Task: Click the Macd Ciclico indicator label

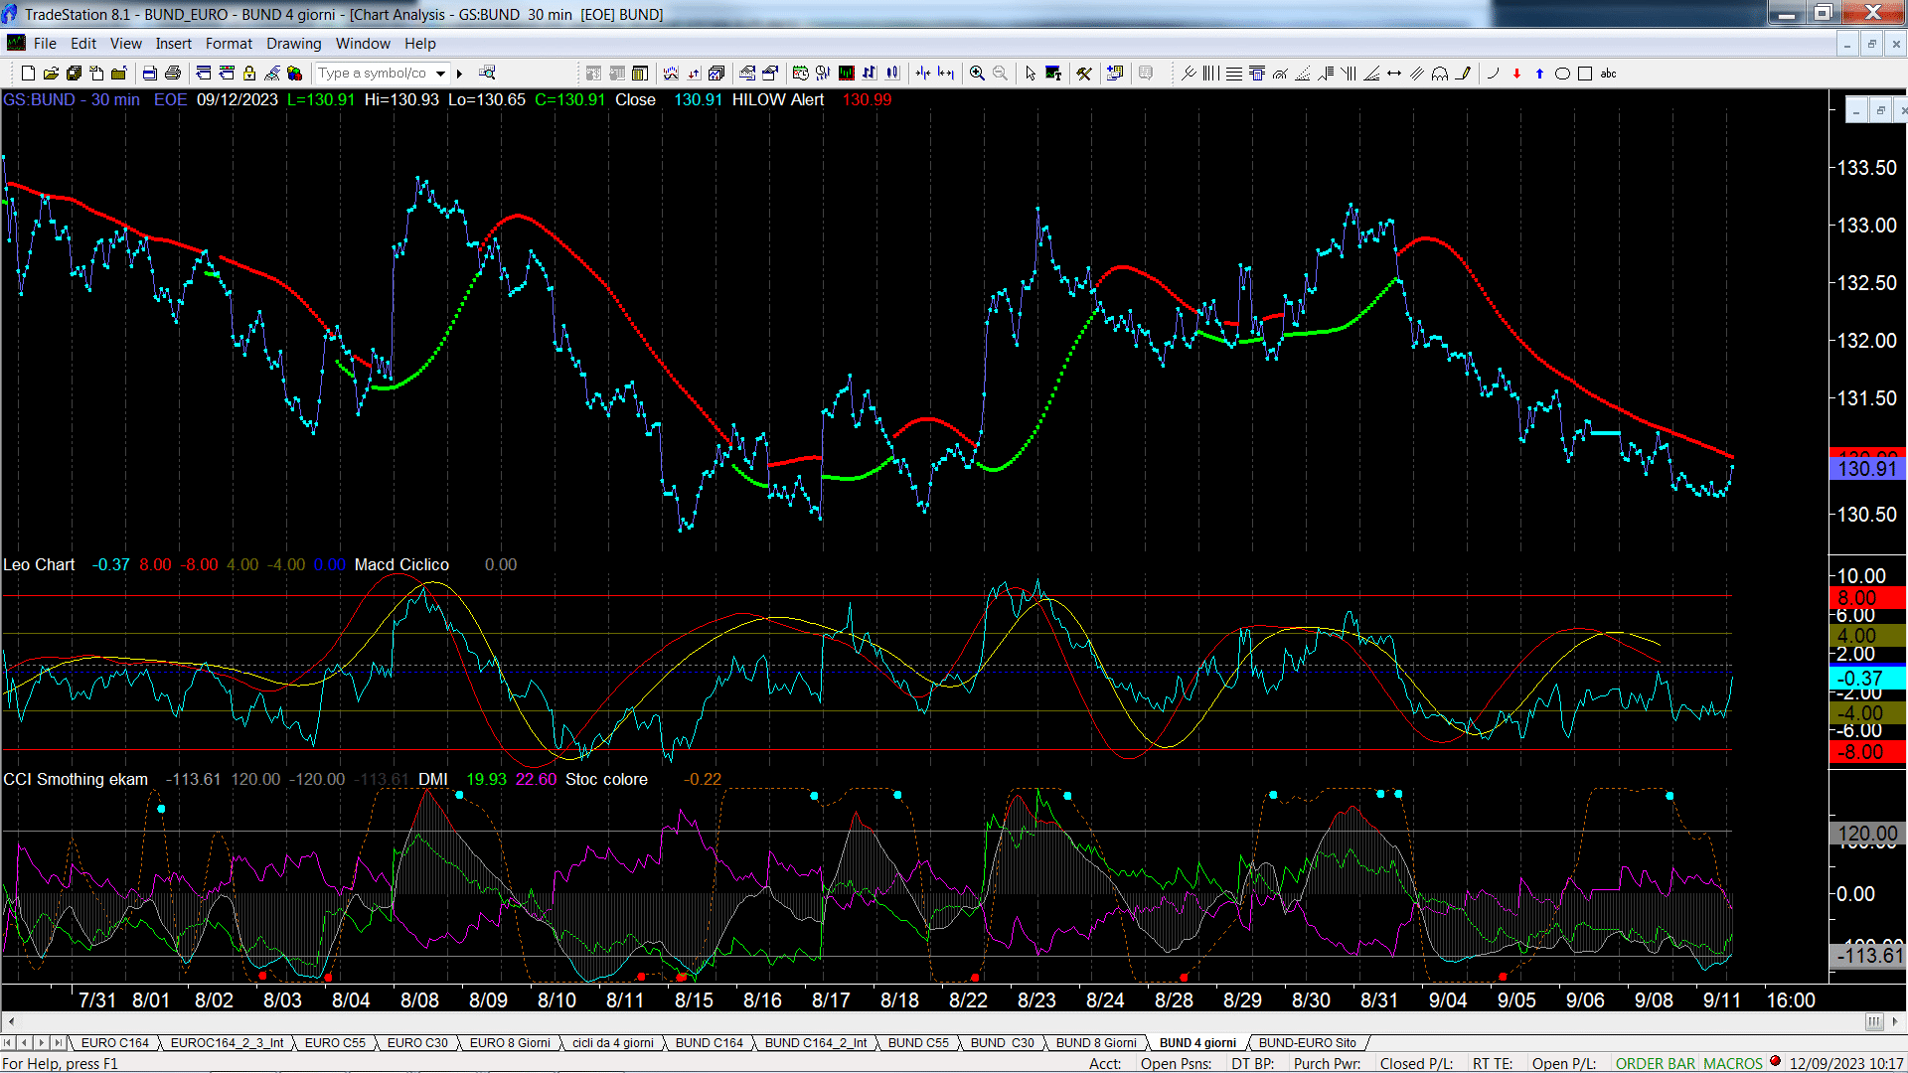Action: coord(401,564)
